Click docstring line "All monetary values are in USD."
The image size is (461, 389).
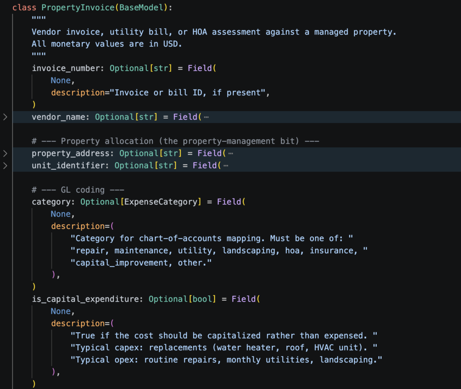[x=107, y=44]
